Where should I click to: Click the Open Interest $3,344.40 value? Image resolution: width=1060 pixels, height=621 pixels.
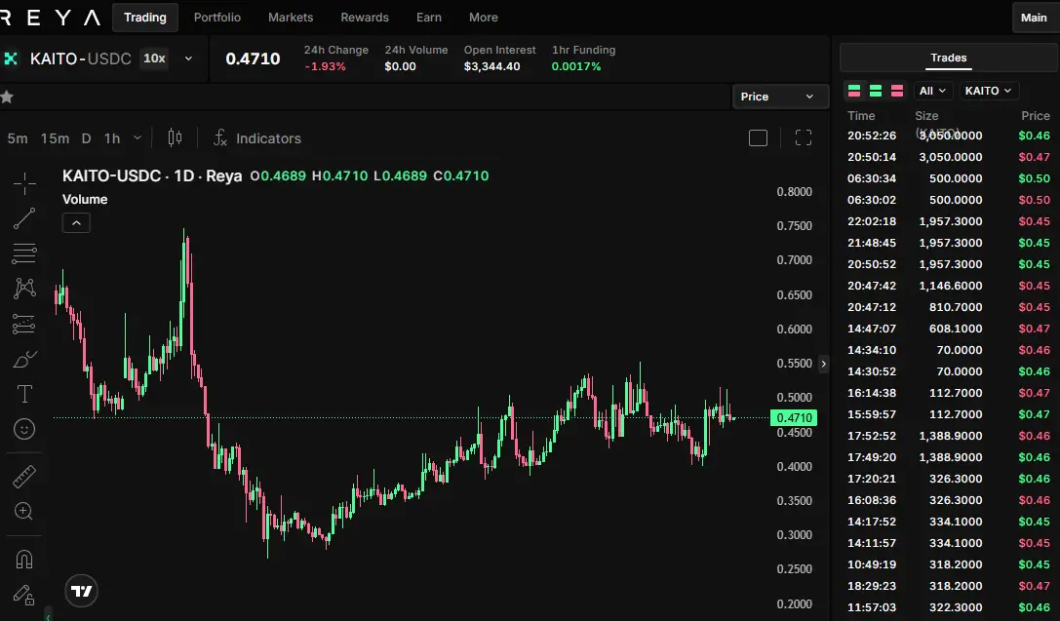[492, 67]
